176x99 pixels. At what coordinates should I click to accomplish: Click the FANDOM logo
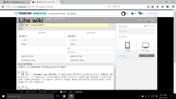(x=23, y=13)
